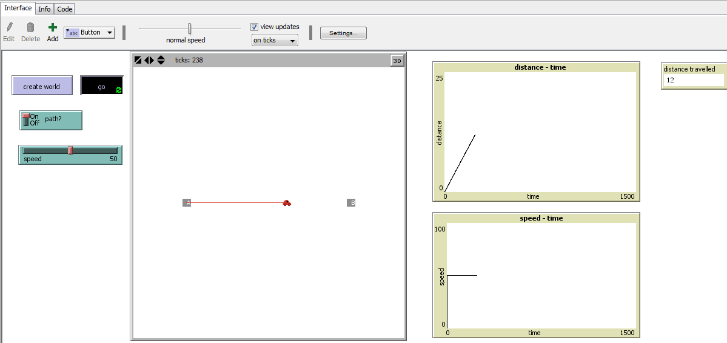
Task: Switch the view to 3D
Action: (x=397, y=61)
